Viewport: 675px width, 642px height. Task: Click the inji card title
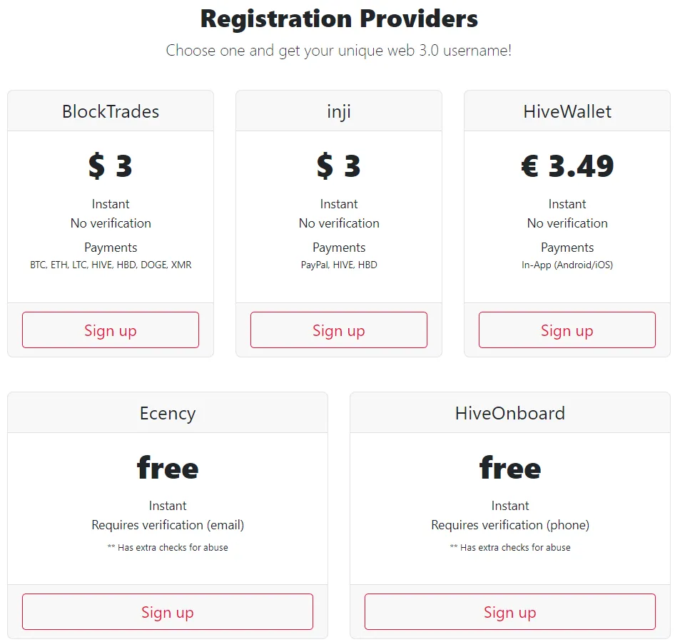coord(339,112)
